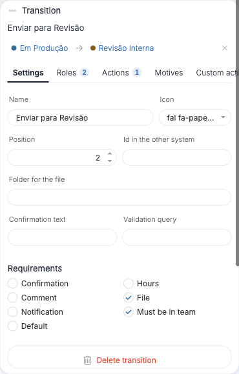Image resolution: width=239 pixels, height=374 pixels.
Task: Increase Position value with the up arrow
Action: tap(110, 153)
